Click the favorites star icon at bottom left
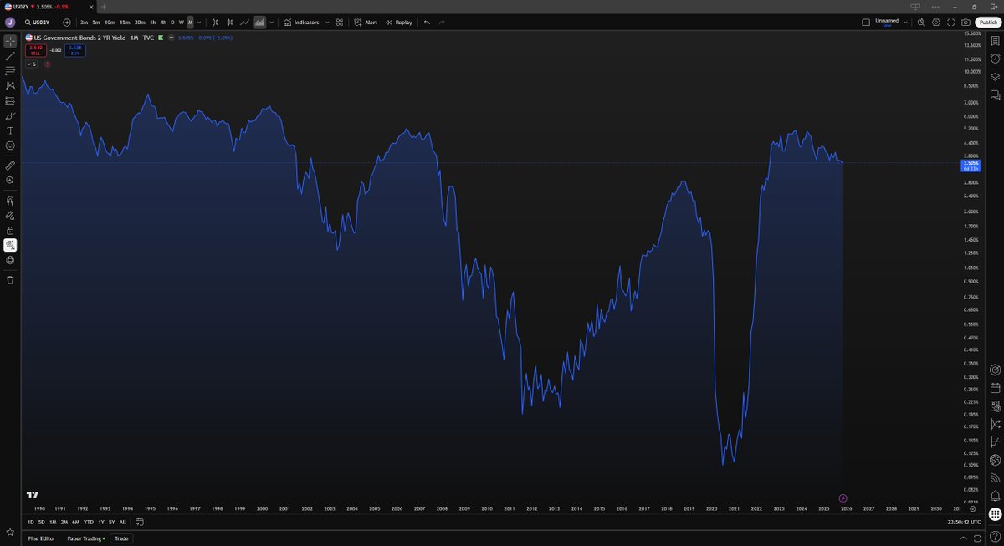 pyautogui.click(x=10, y=532)
